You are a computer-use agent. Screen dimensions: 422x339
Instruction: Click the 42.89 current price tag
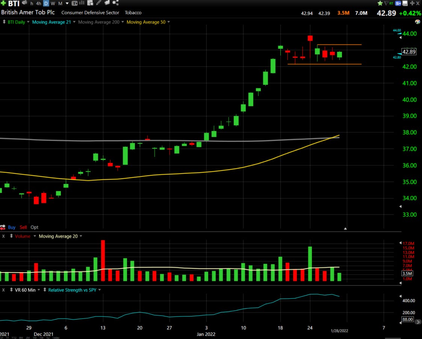(409, 51)
